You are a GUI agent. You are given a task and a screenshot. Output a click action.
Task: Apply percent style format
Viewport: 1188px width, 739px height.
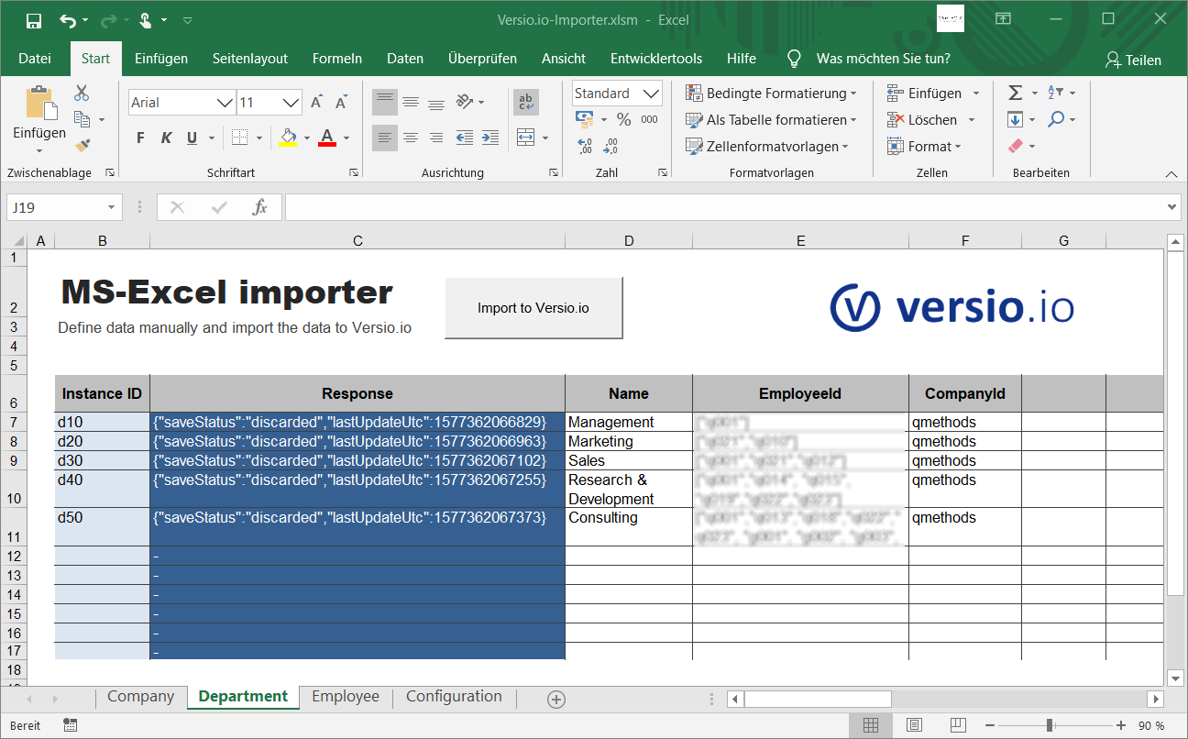pyautogui.click(x=624, y=119)
